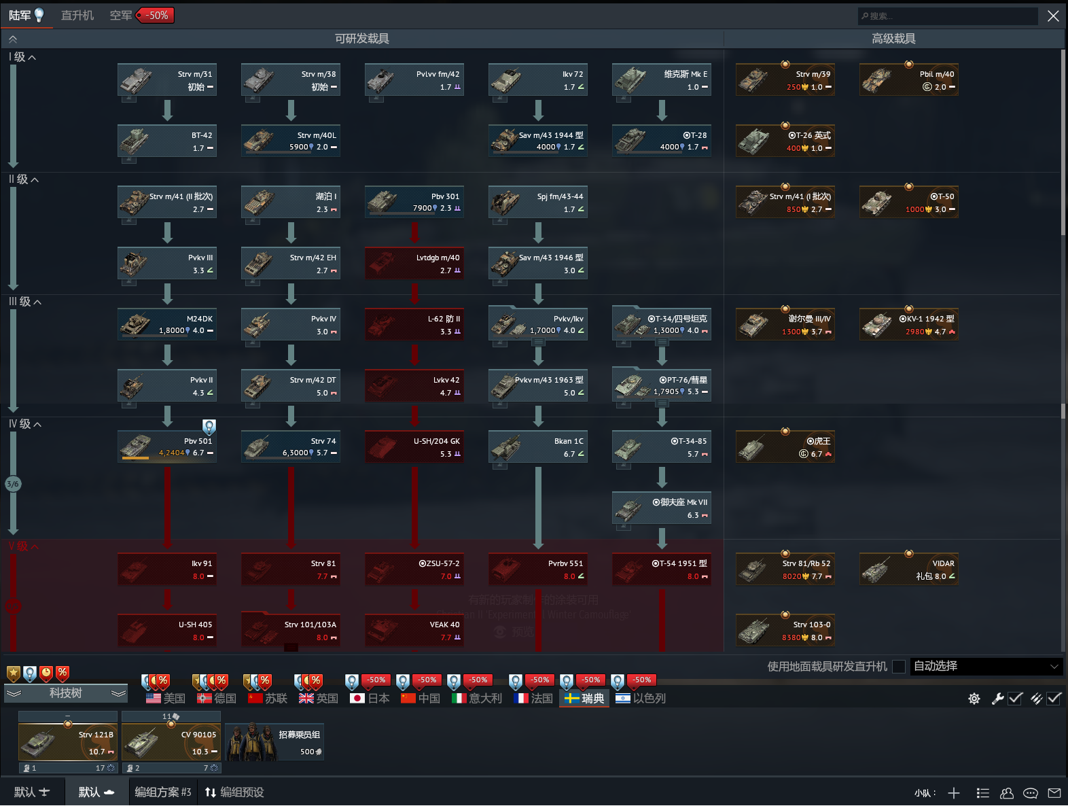Collapse the II 级 rank section
The width and height of the screenshot is (1068, 806).
point(24,179)
